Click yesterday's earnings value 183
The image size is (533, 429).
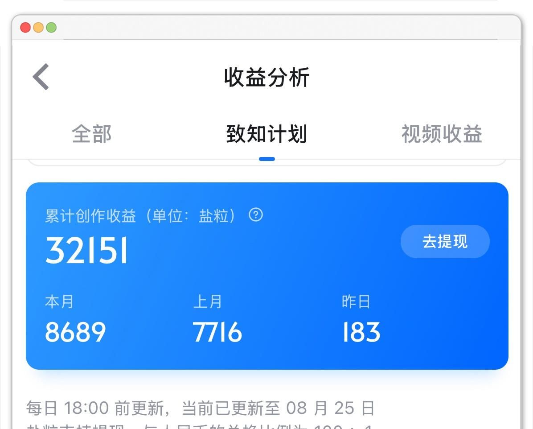pos(361,332)
